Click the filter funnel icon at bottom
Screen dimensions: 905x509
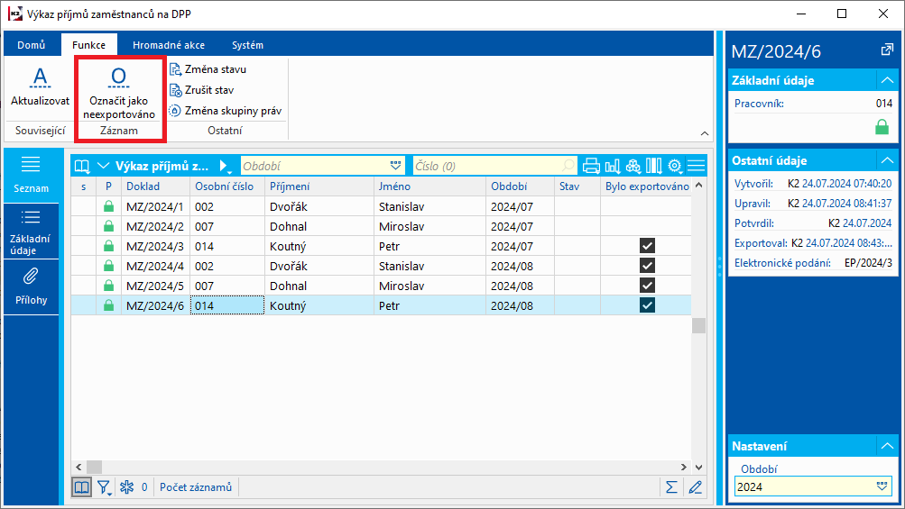click(x=105, y=487)
